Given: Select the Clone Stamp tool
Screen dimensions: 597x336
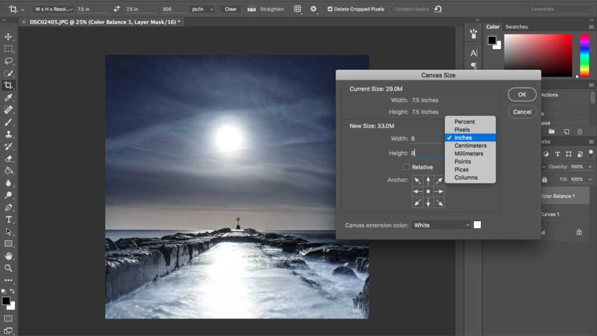Looking at the screenshot, I should [x=8, y=134].
